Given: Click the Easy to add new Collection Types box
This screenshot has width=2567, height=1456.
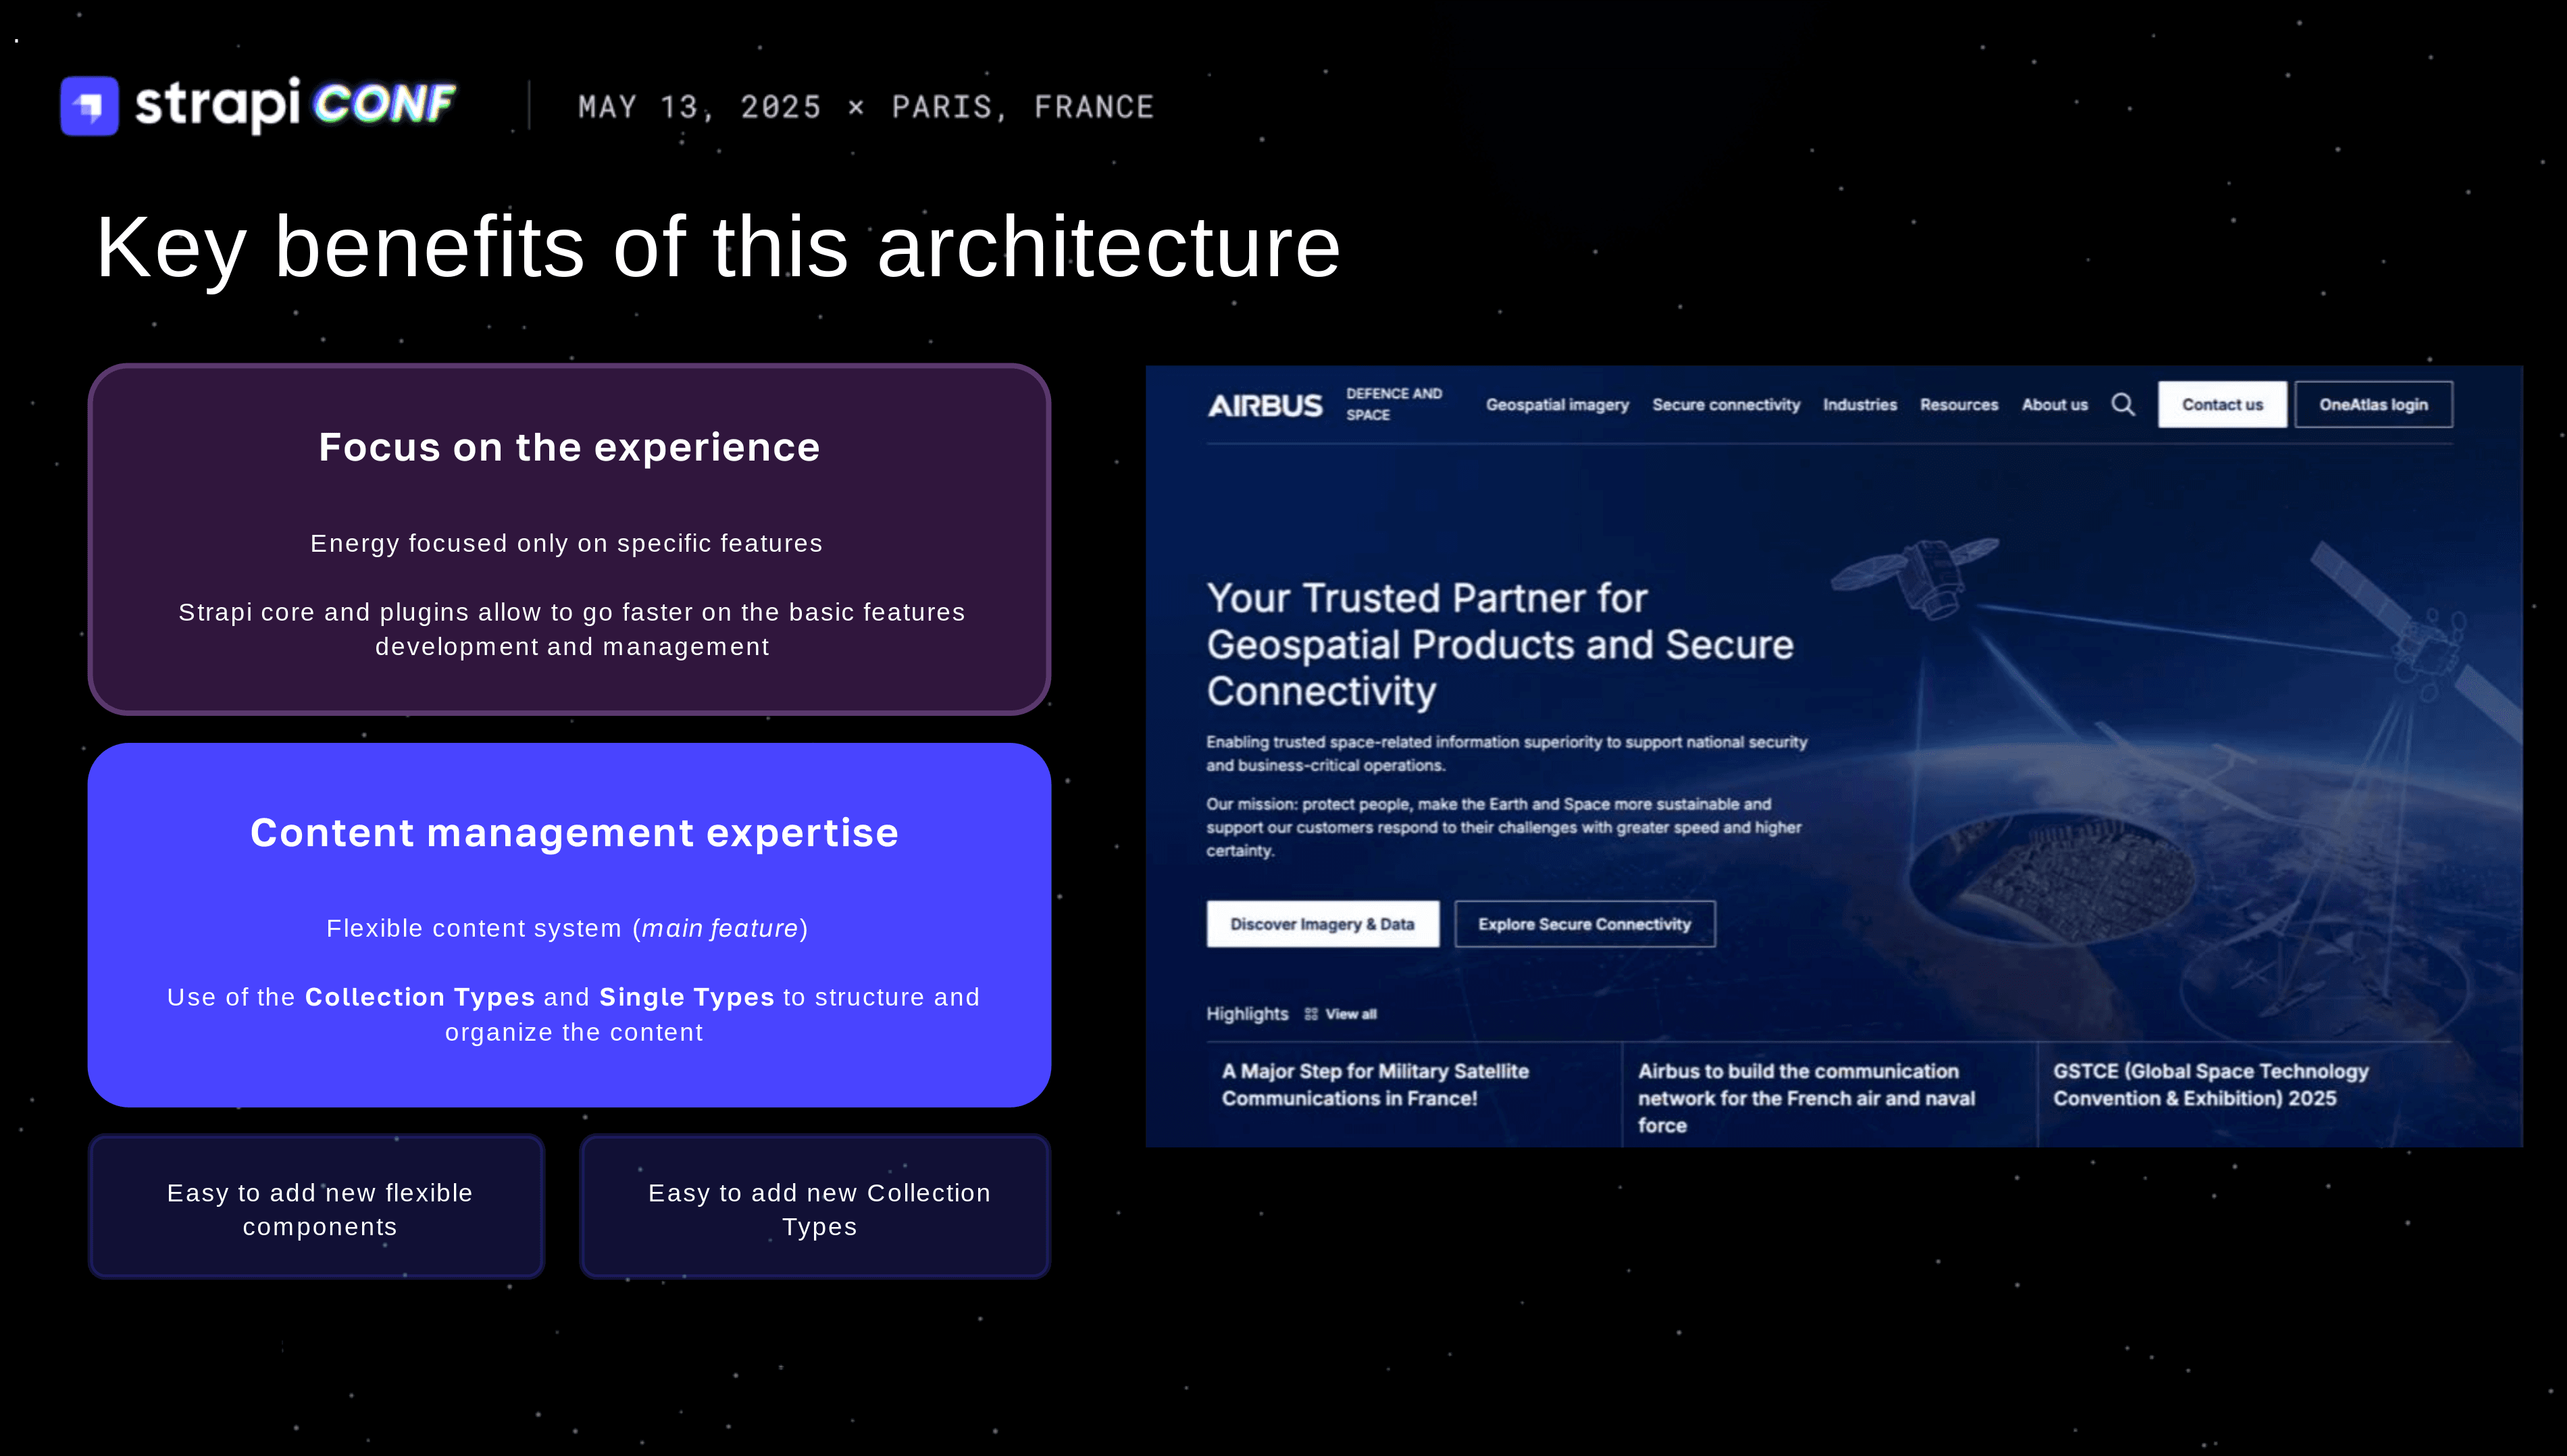Looking at the screenshot, I should click(x=815, y=1207).
